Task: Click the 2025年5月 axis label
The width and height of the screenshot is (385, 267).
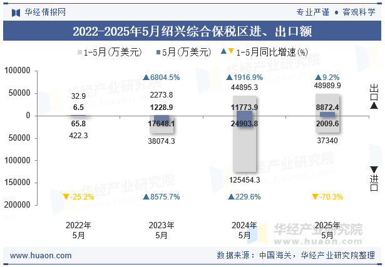Action: (x=327, y=230)
